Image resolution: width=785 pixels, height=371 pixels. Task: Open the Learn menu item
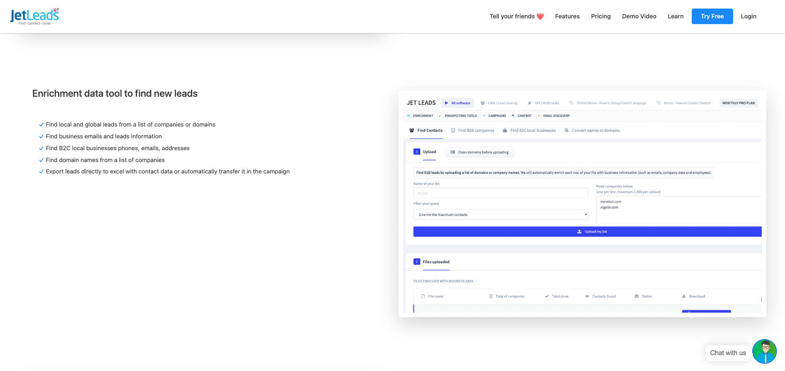coord(675,16)
